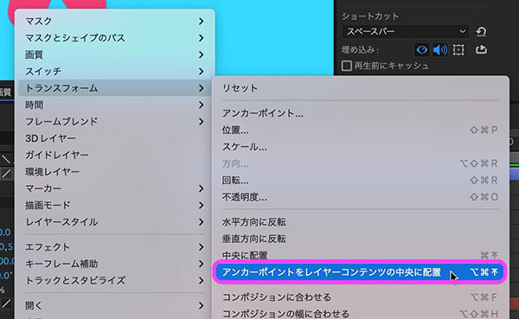Click the chevron arrow beside トランスフォーム
Screen dimensions: 519x319
click(201, 88)
